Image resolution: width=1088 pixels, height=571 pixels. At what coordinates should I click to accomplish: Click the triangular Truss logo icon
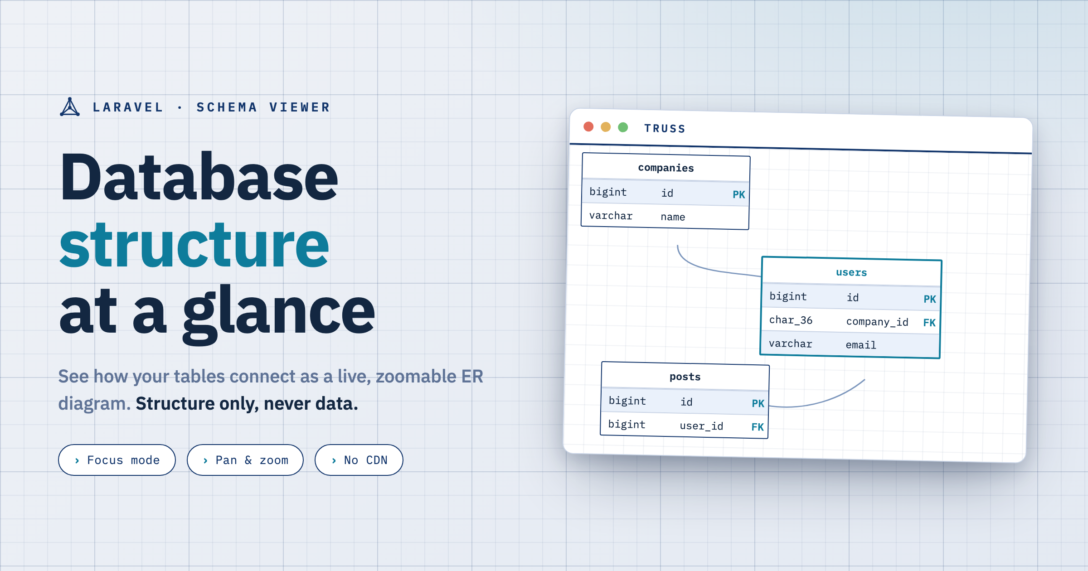tap(70, 107)
